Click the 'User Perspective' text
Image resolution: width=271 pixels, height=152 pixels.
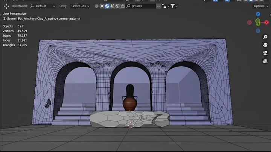click(x=14, y=14)
